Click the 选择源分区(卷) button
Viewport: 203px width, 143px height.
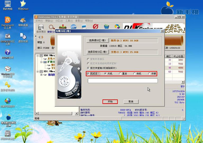98,40
